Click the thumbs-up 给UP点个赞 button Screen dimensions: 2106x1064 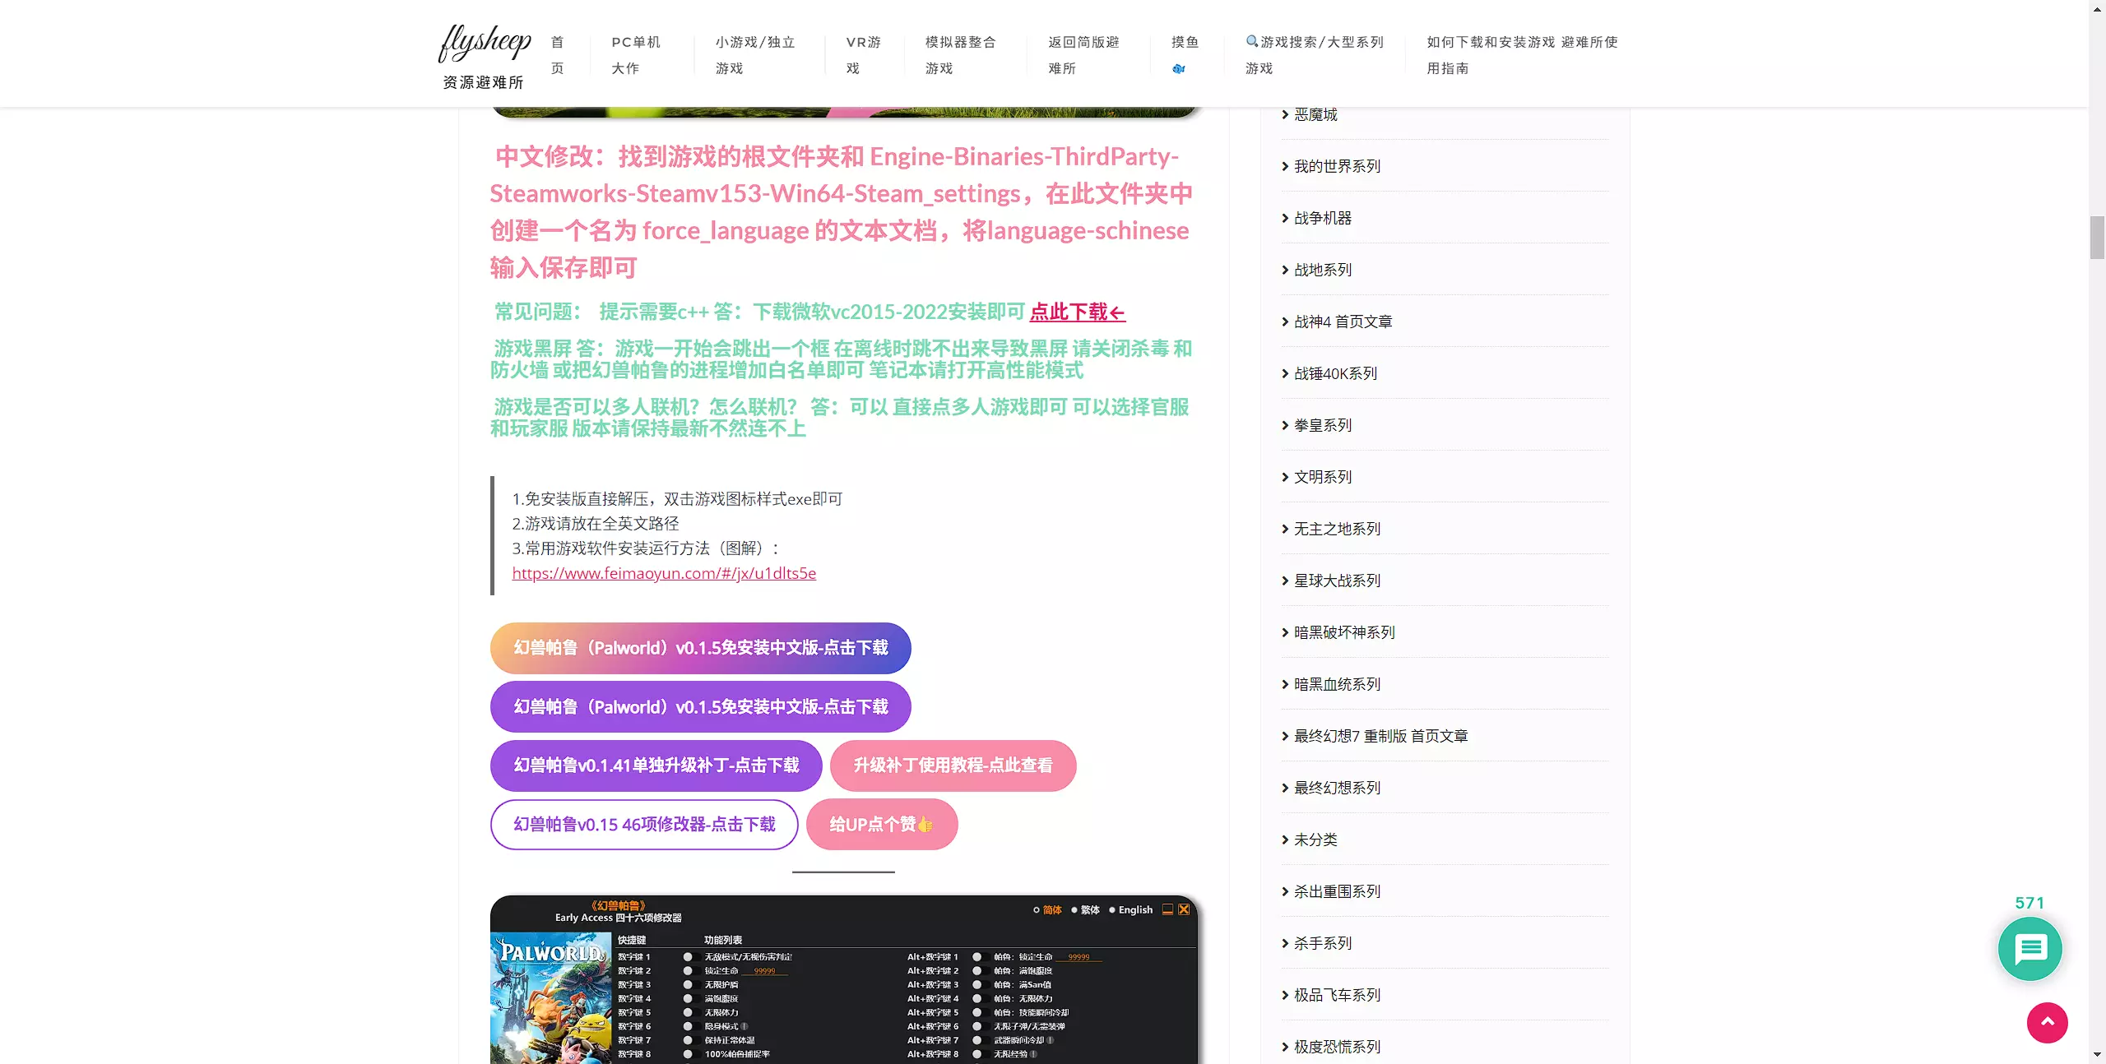[881, 824]
